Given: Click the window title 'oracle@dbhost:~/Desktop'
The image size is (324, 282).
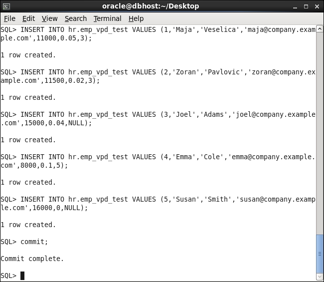Looking at the screenshot, I should [x=151, y=6].
